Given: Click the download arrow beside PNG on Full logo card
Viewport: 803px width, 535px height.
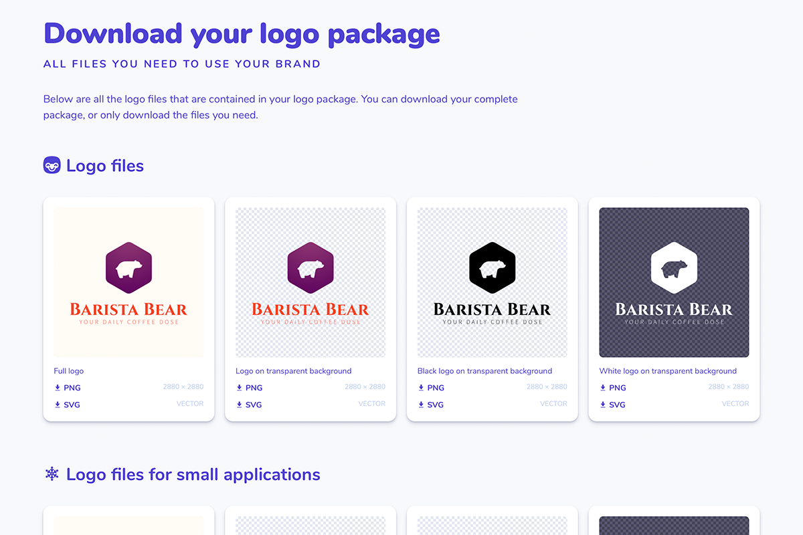Looking at the screenshot, I should click(59, 387).
